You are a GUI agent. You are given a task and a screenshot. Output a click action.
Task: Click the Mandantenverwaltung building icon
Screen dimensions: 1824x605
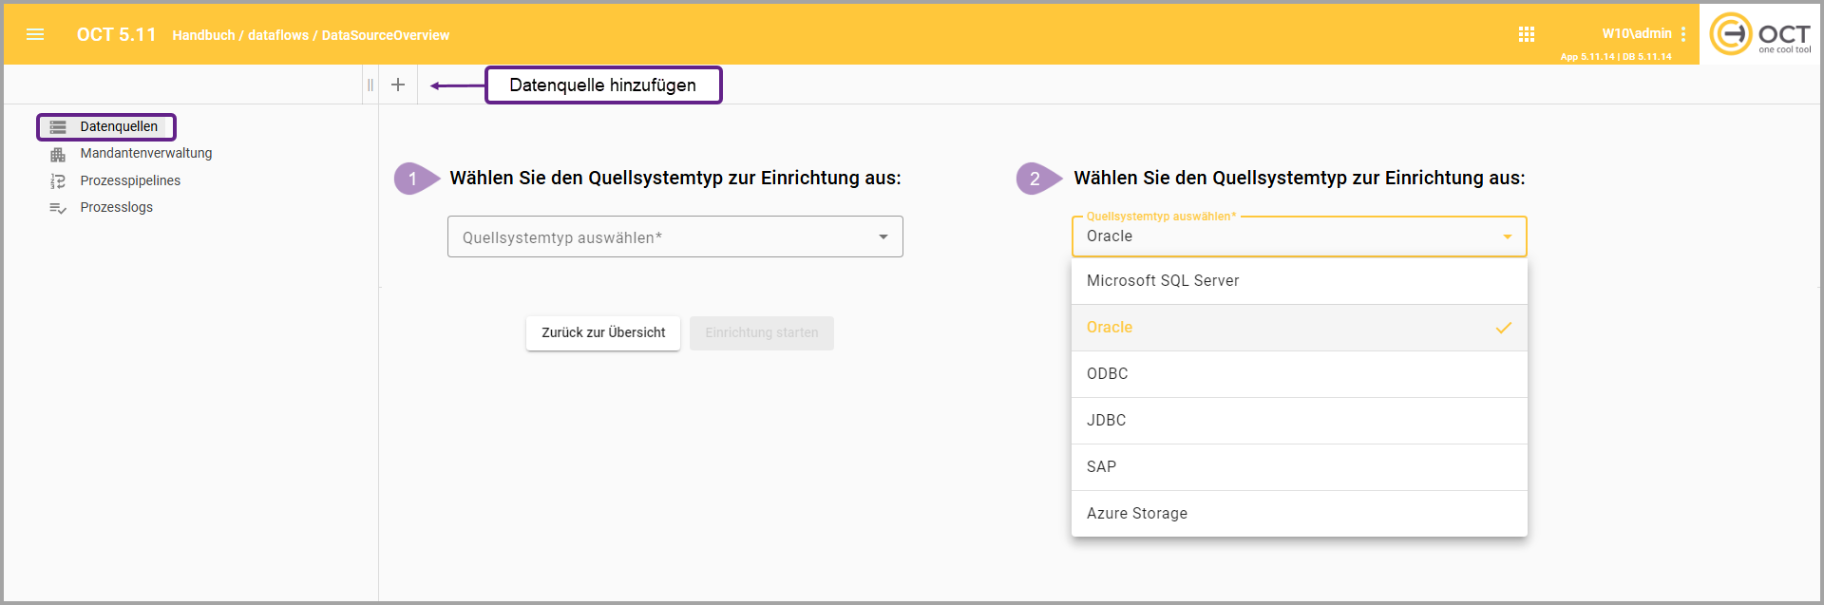(58, 154)
